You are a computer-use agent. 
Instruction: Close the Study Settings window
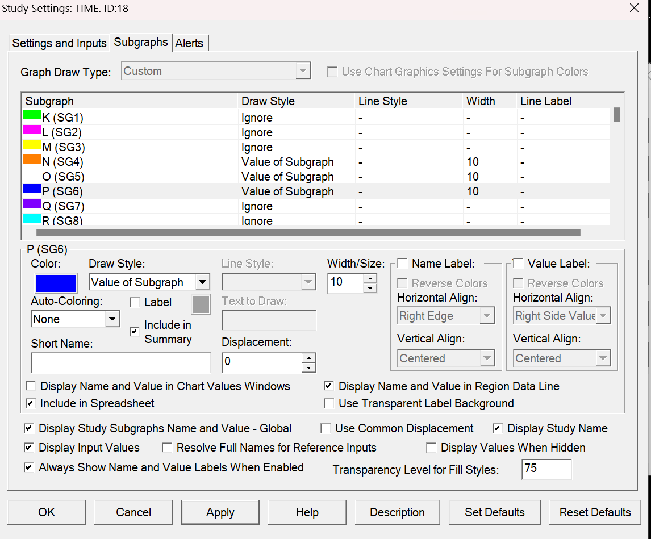(634, 8)
